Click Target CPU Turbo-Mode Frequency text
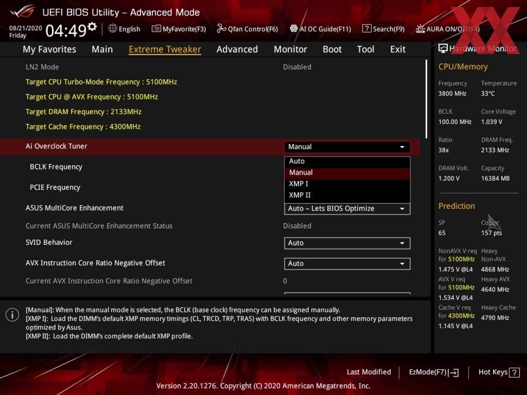The image size is (527, 395). pyautogui.click(x=101, y=82)
